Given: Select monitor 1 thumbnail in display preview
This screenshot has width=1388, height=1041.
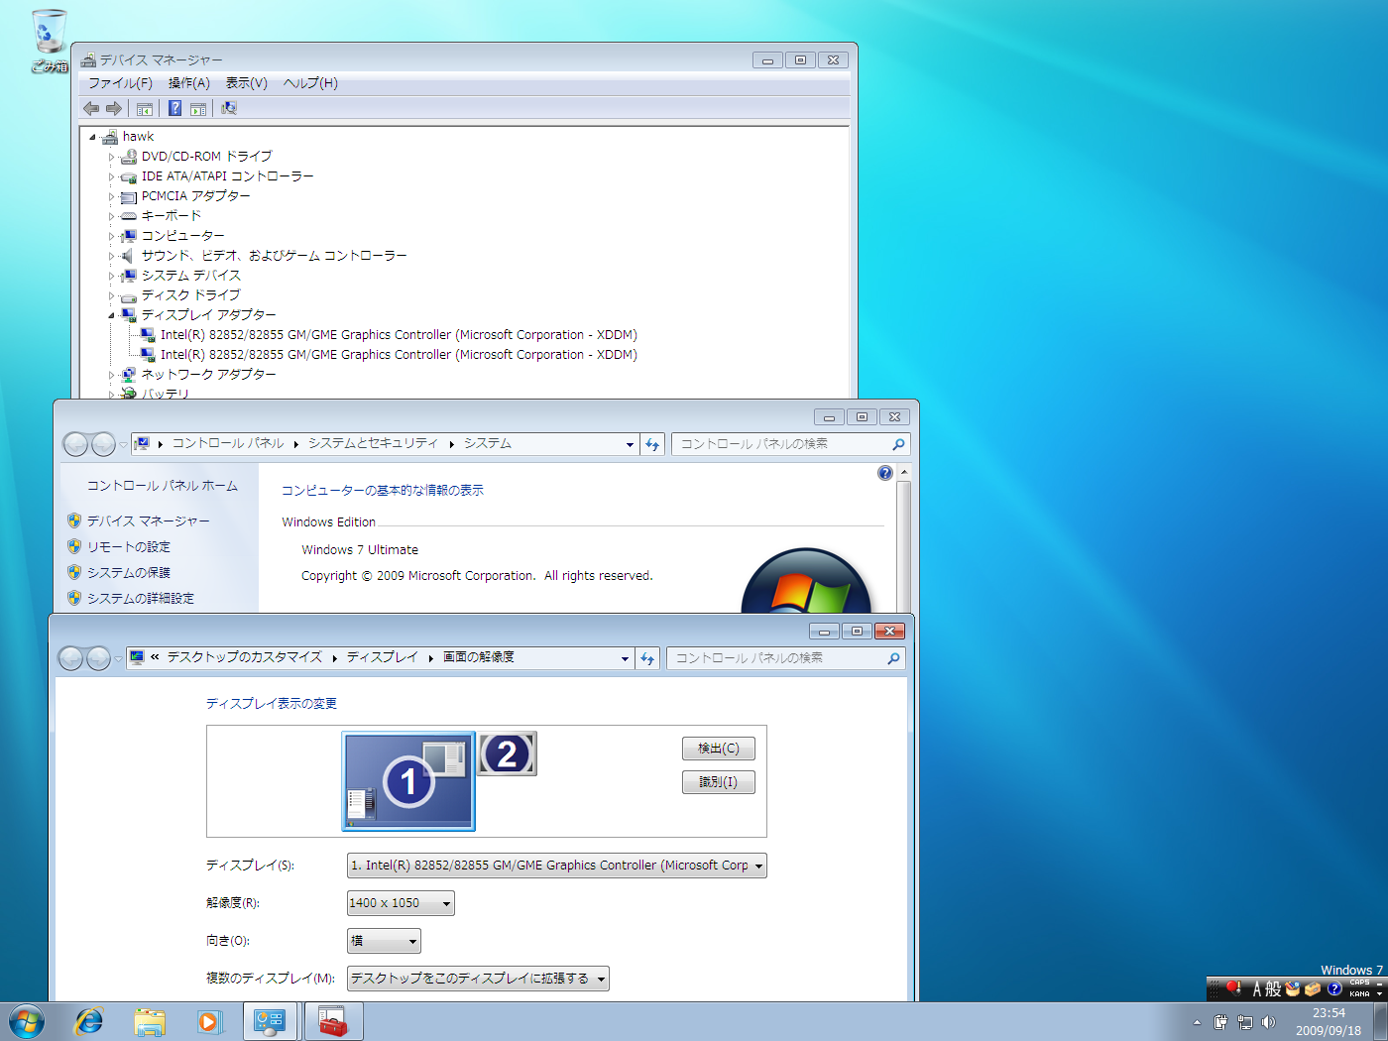Looking at the screenshot, I should 408,781.
